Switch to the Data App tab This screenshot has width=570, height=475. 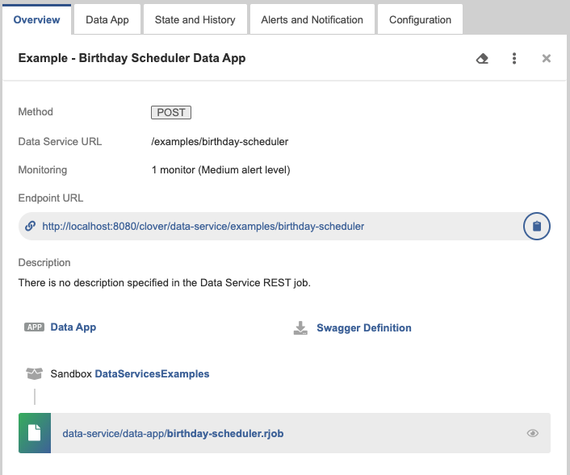coord(107,20)
